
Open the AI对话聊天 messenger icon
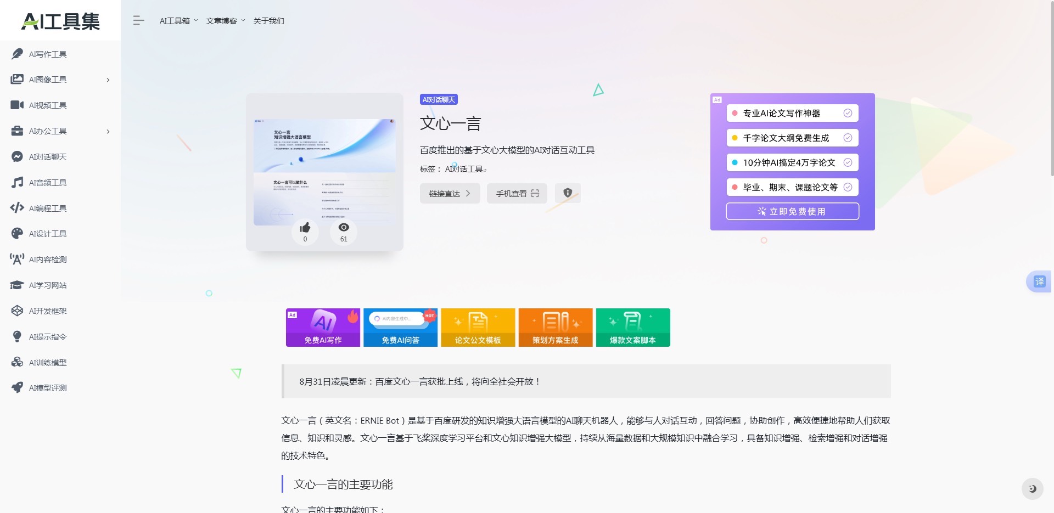(17, 156)
